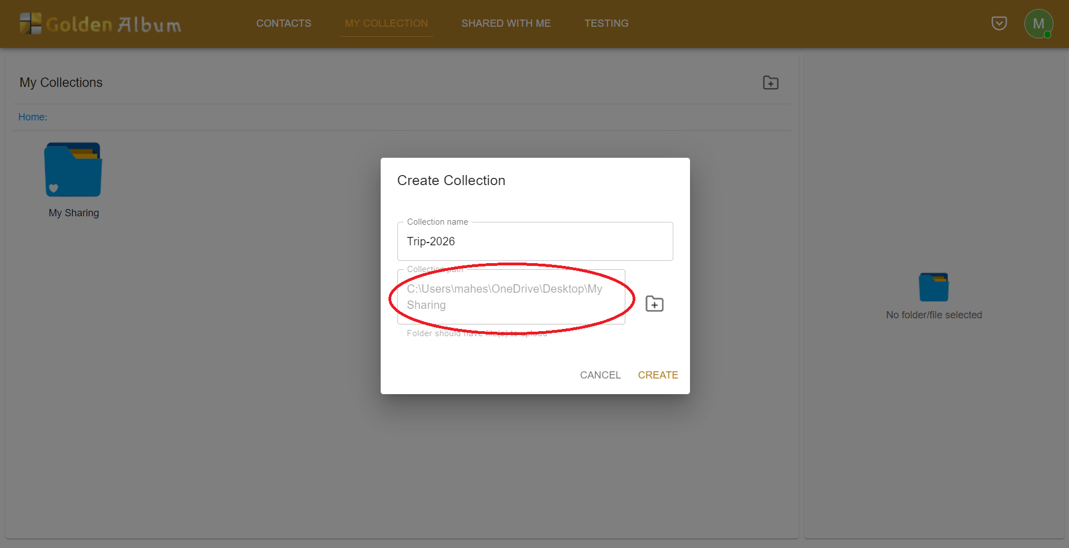Open the user avatar with letter M

pyautogui.click(x=1038, y=23)
